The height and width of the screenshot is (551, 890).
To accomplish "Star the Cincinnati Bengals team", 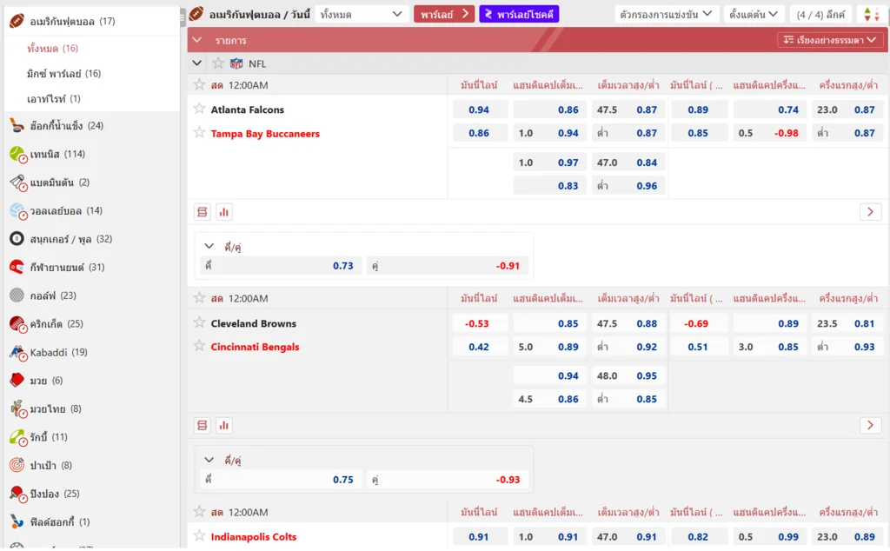I will point(200,347).
